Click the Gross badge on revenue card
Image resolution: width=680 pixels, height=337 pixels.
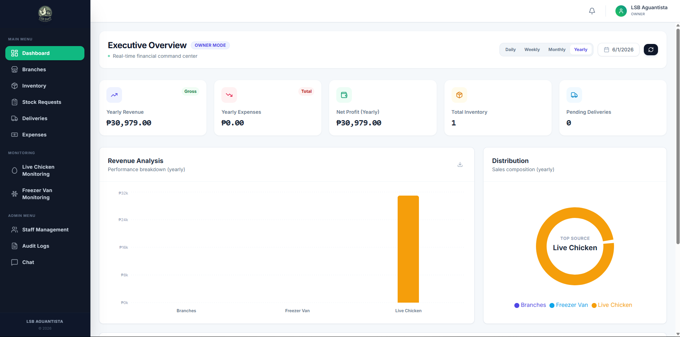pos(190,91)
